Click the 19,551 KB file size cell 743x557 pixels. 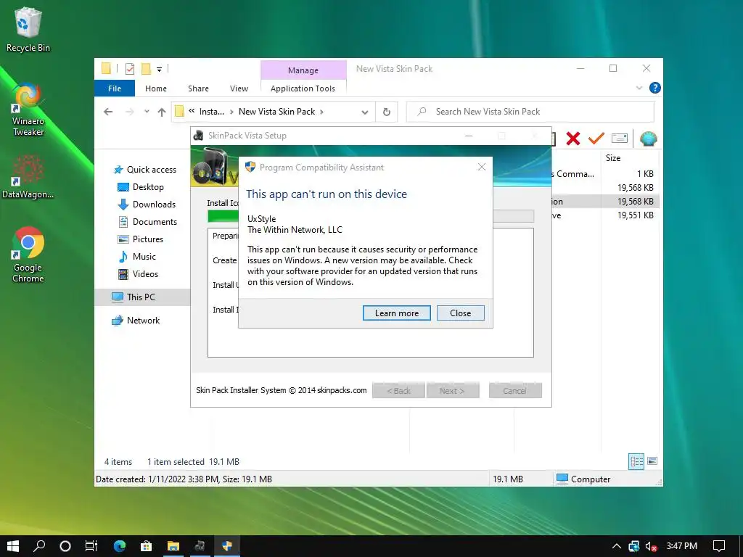tap(635, 215)
